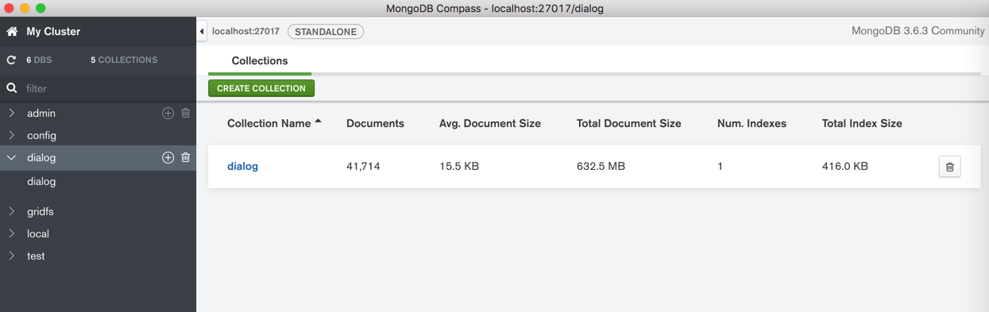Refresh databases with the reload icon
The width and height of the screenshot is (989, 312).
pos(12,60)
